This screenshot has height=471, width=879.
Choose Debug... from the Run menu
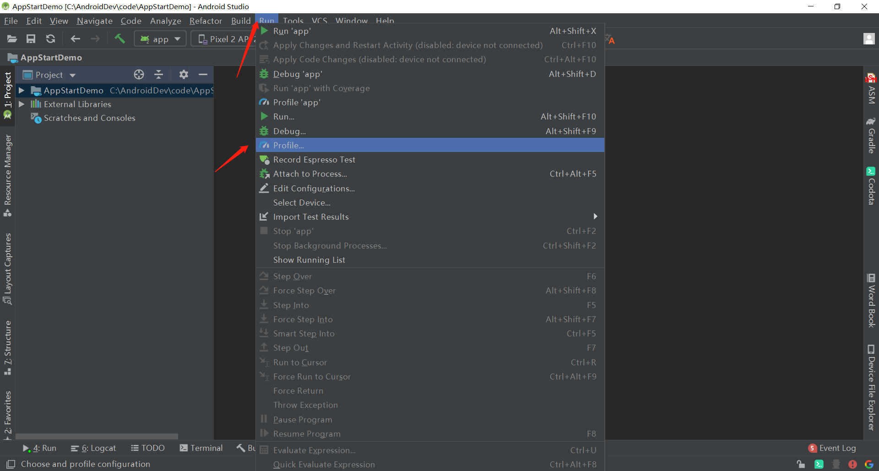click(430, 131)
